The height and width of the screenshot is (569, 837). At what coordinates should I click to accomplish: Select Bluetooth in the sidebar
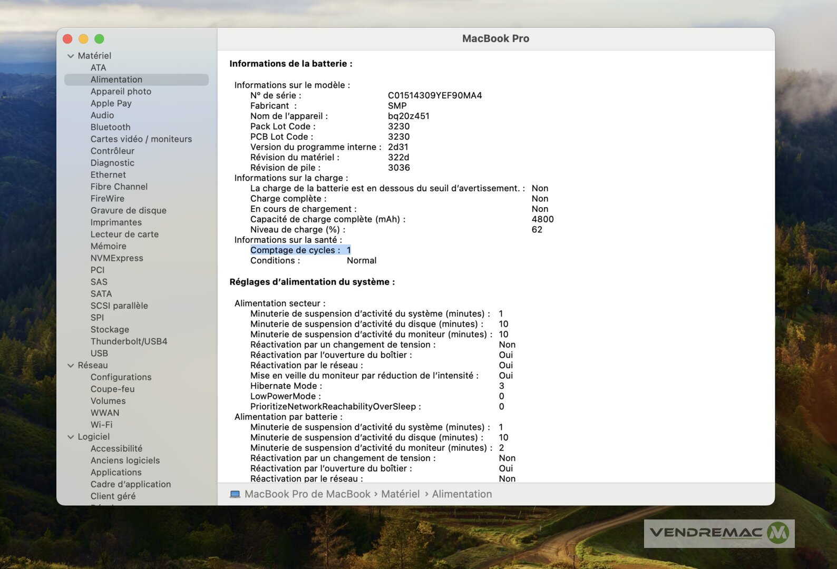(x=110, y=127)
